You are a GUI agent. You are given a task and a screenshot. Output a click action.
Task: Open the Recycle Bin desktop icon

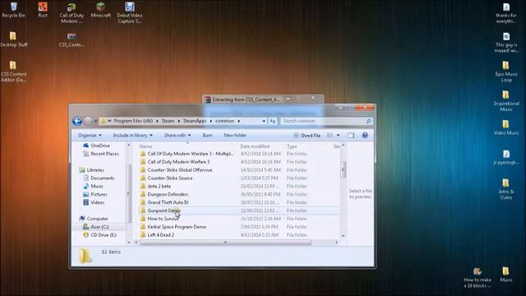(x=13, y=10)
